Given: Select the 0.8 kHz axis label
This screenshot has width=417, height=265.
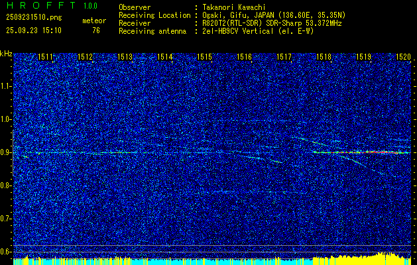Looking at the screenshot, I should pyautogui.click(x=5, y=185).
